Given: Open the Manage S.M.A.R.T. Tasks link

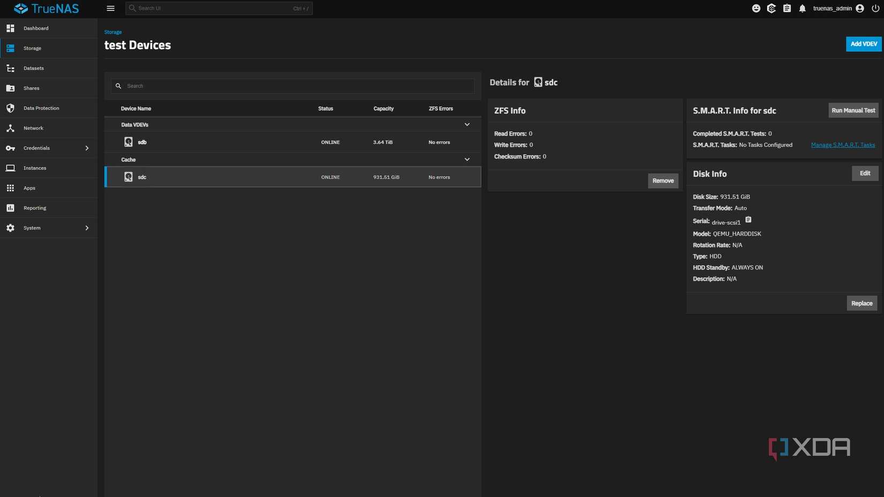Looking at the screenshot, I should [843, 145].
